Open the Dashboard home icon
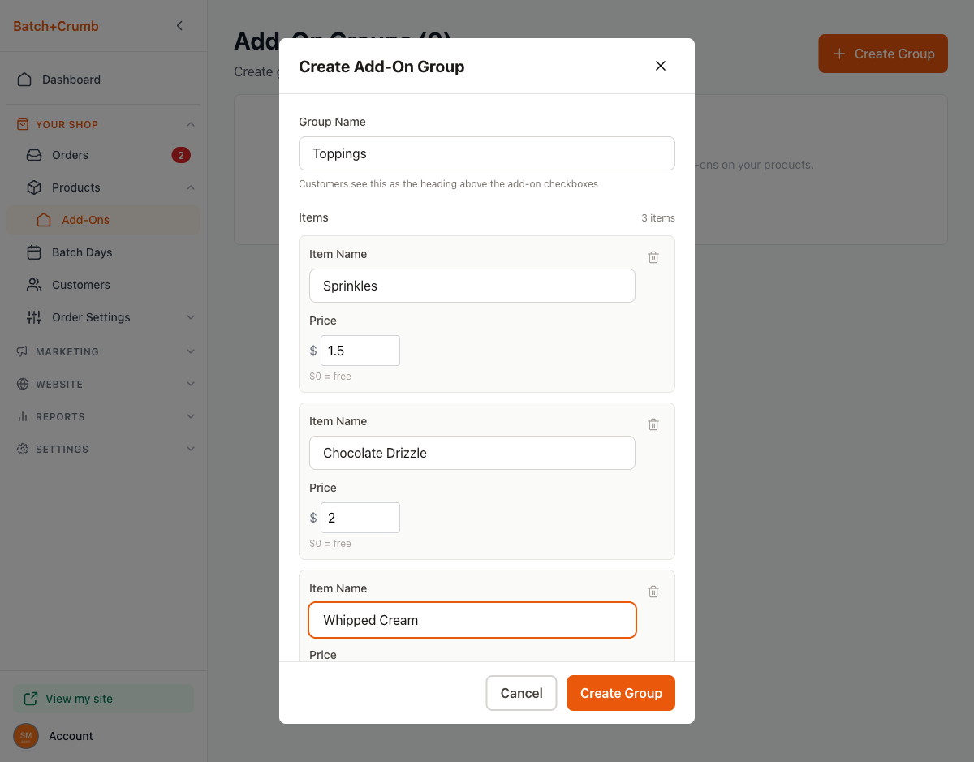The image size is (974, 762). coord(25,80)
